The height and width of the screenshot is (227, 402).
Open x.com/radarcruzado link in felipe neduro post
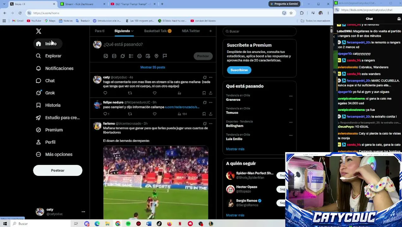tap(182, 107)
